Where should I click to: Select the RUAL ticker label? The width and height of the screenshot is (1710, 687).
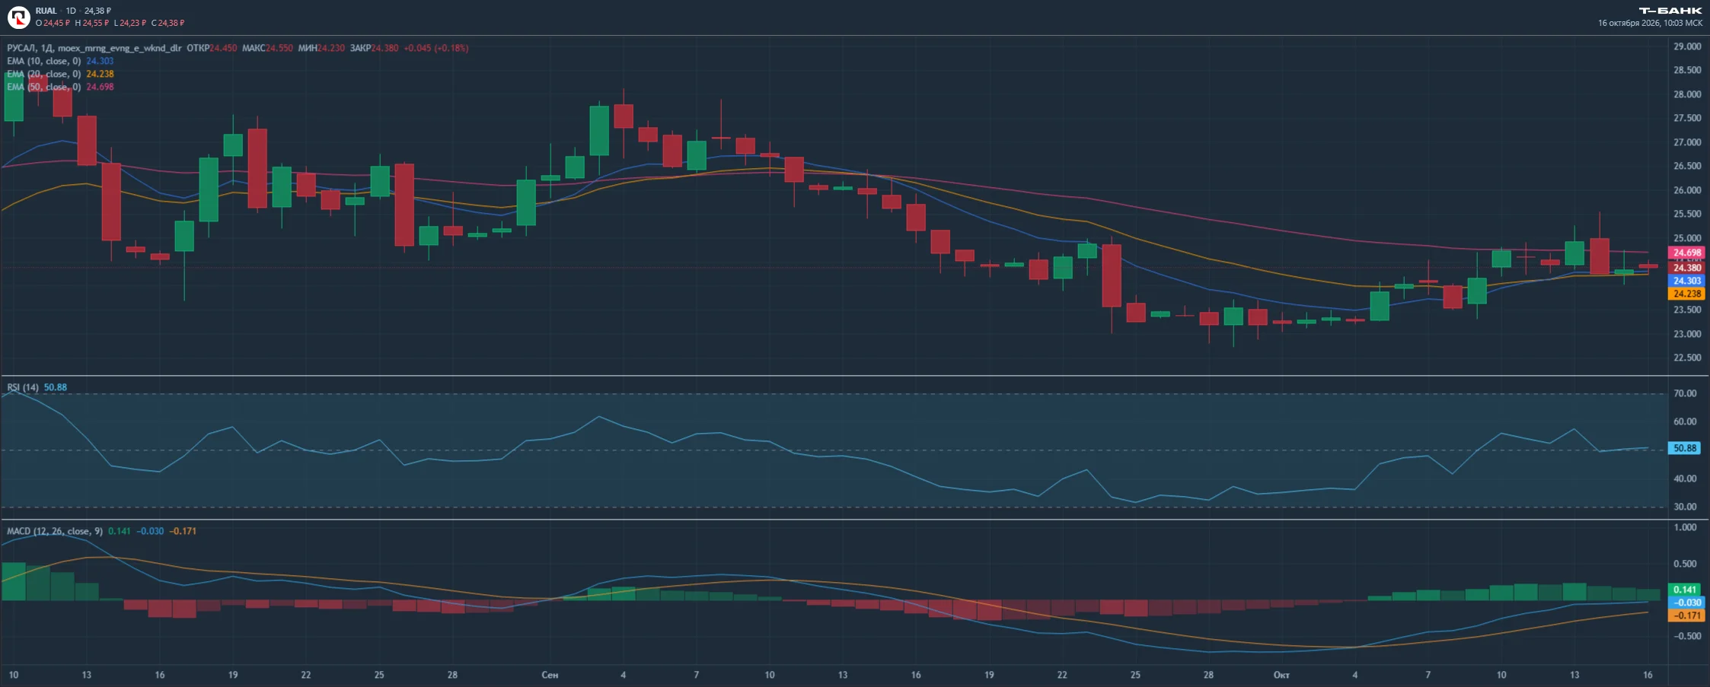46,11
